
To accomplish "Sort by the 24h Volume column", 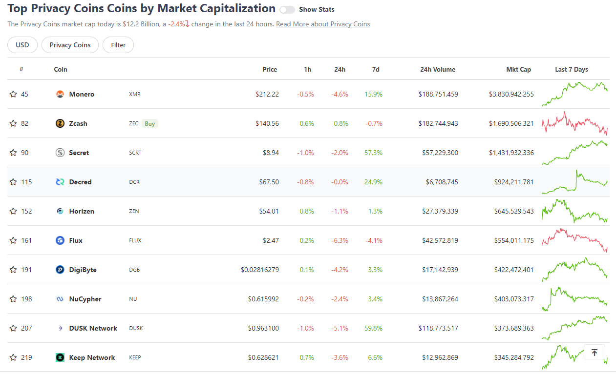I will (x=438, y=69).
